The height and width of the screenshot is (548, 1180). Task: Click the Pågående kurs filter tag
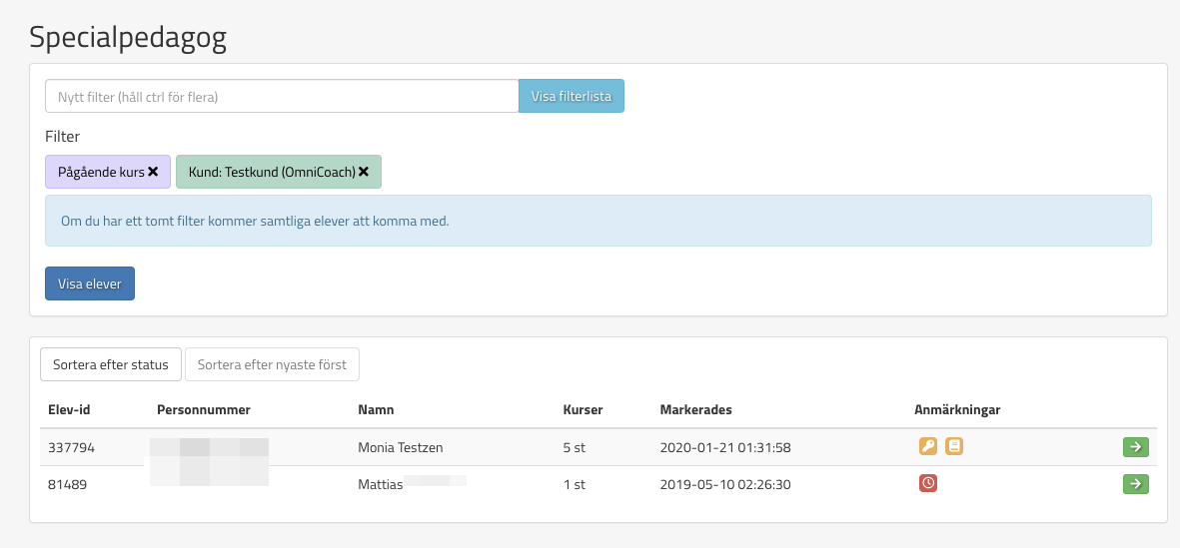(x=100, y=172)
